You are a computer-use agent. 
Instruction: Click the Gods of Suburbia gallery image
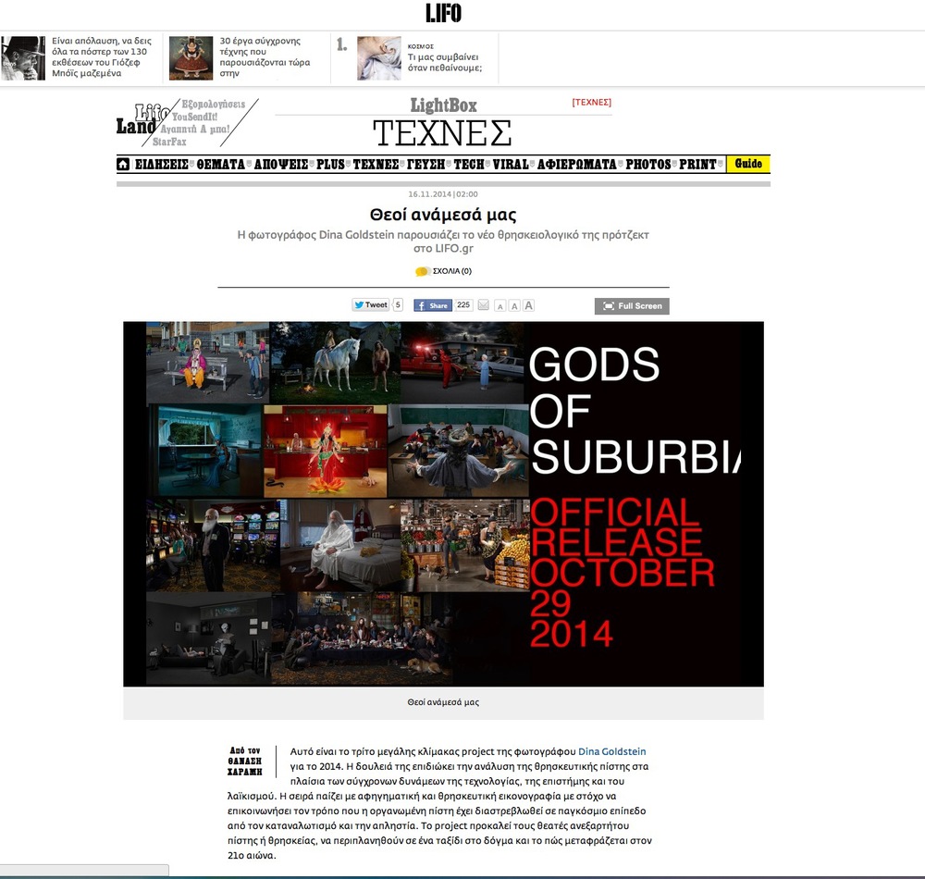(x=443, y=503)
